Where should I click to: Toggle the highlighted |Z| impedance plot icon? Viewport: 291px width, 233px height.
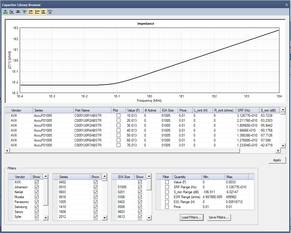coord(31,12)
